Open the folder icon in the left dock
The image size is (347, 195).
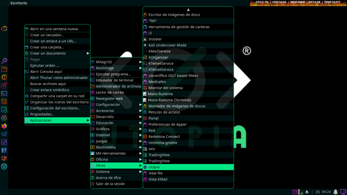coord(4,69)
